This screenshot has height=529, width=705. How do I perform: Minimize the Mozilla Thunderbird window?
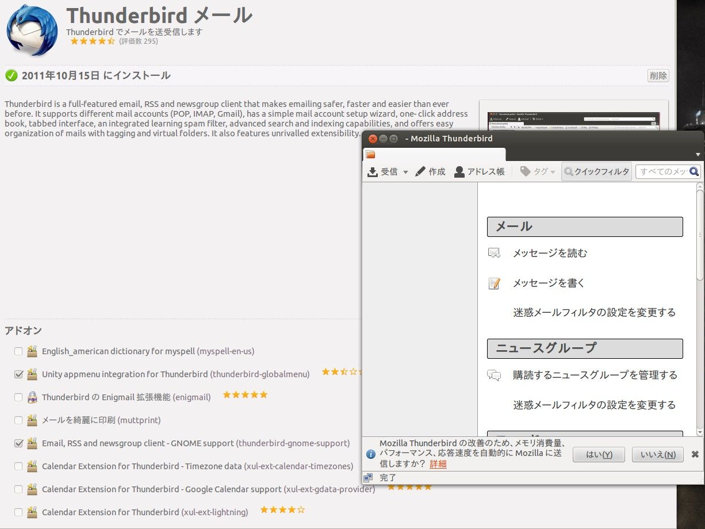[383, 139]
